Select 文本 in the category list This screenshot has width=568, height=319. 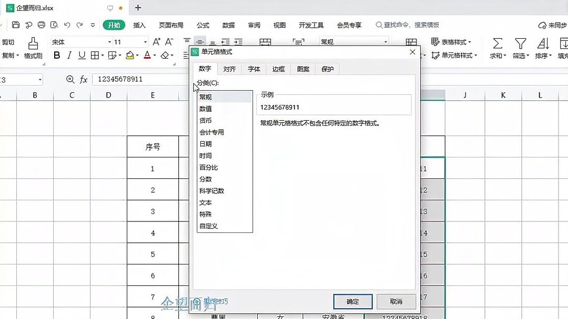205,203
